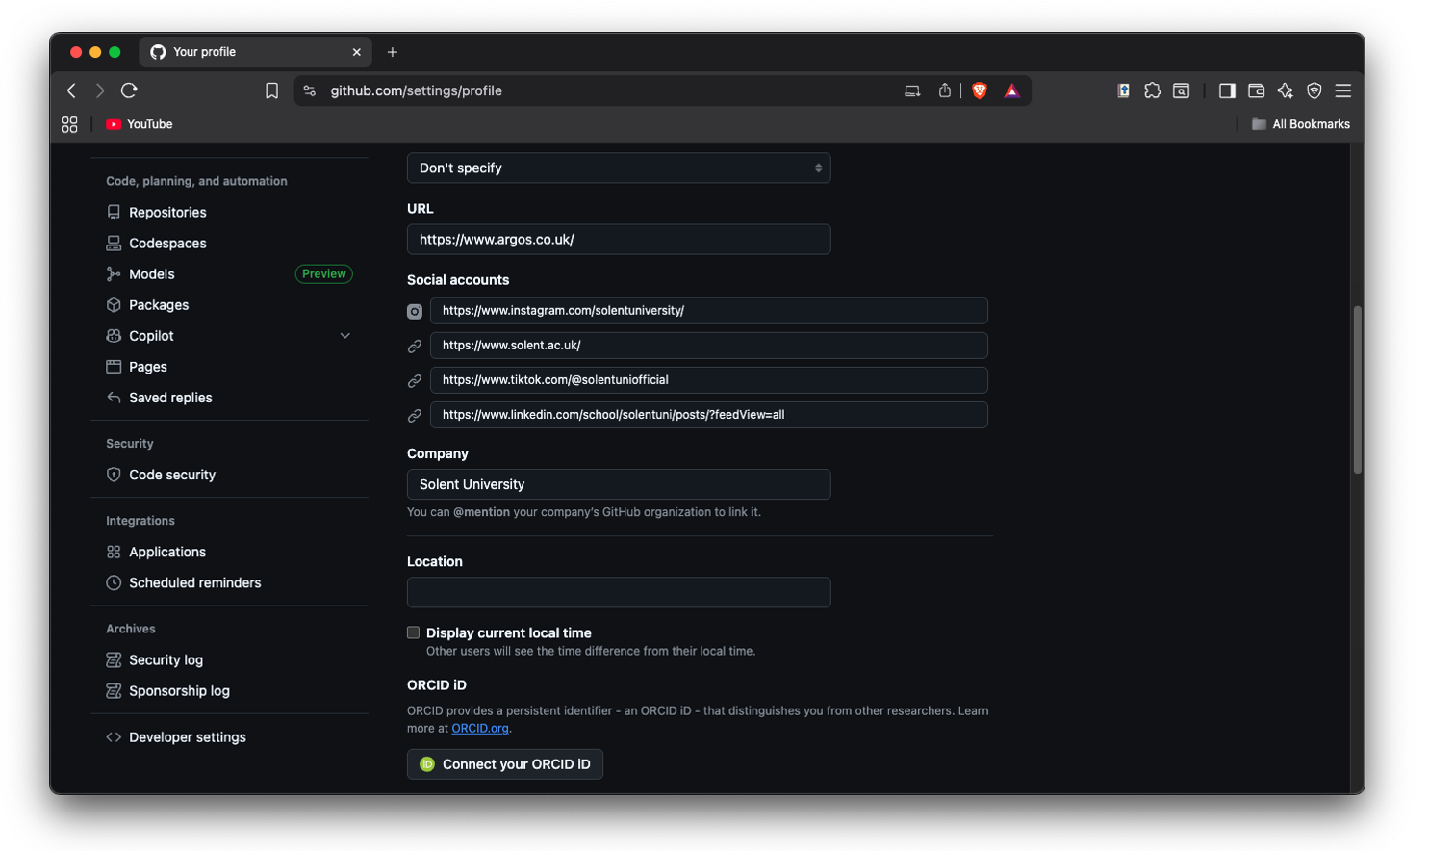Expand the Copilot sidebar section
Image resolution: width=1454 pixels, height=851 pixels.
coord(345,336)
